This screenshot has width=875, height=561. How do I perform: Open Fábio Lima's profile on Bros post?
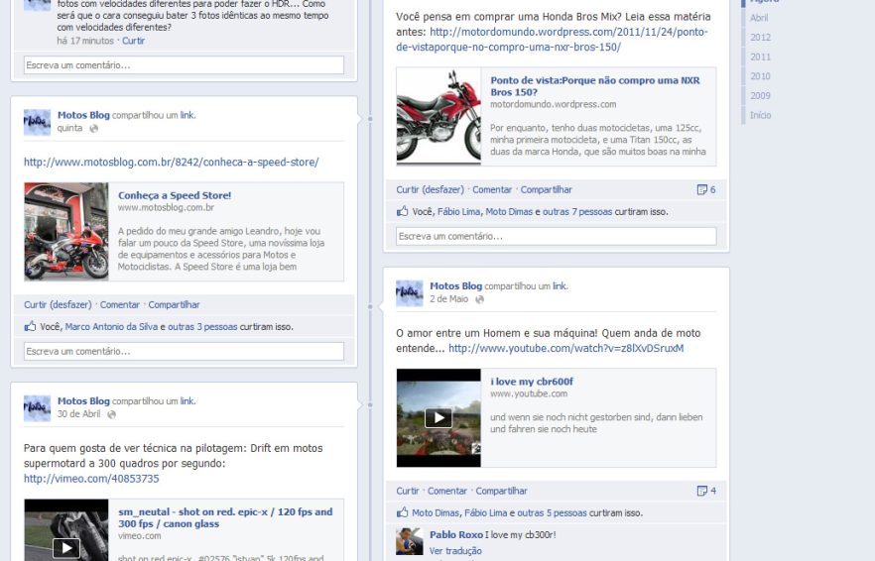coord(458,212)
